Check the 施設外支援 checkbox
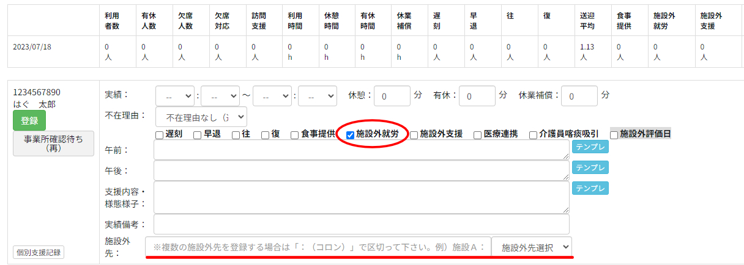Viewport: 744px width, 265px height. pyautogui.click(x=414, y=135)
